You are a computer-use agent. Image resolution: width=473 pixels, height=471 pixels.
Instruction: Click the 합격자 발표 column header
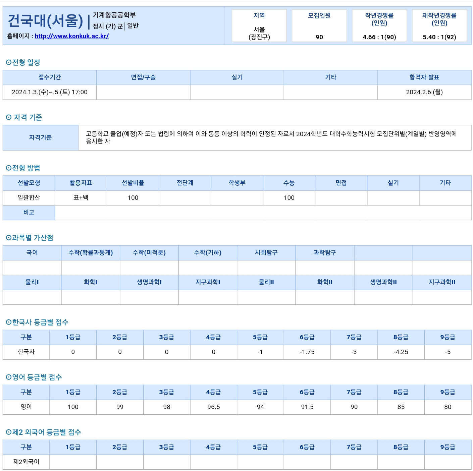click(x=424, y=77)
